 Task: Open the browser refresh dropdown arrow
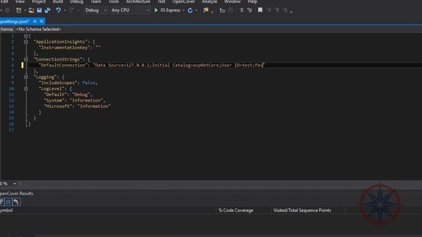click(x=196, y=11)
